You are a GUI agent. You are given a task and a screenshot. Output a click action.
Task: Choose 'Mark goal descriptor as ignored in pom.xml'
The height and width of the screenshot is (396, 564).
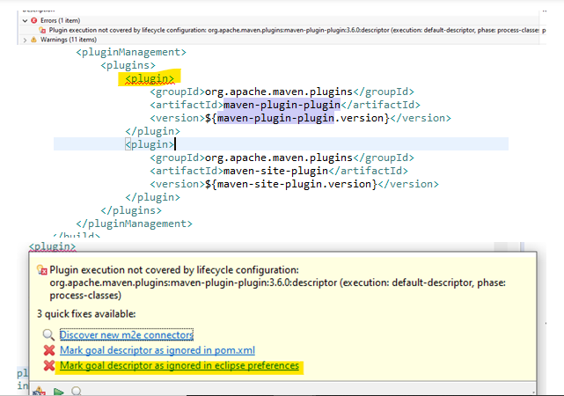157,350
